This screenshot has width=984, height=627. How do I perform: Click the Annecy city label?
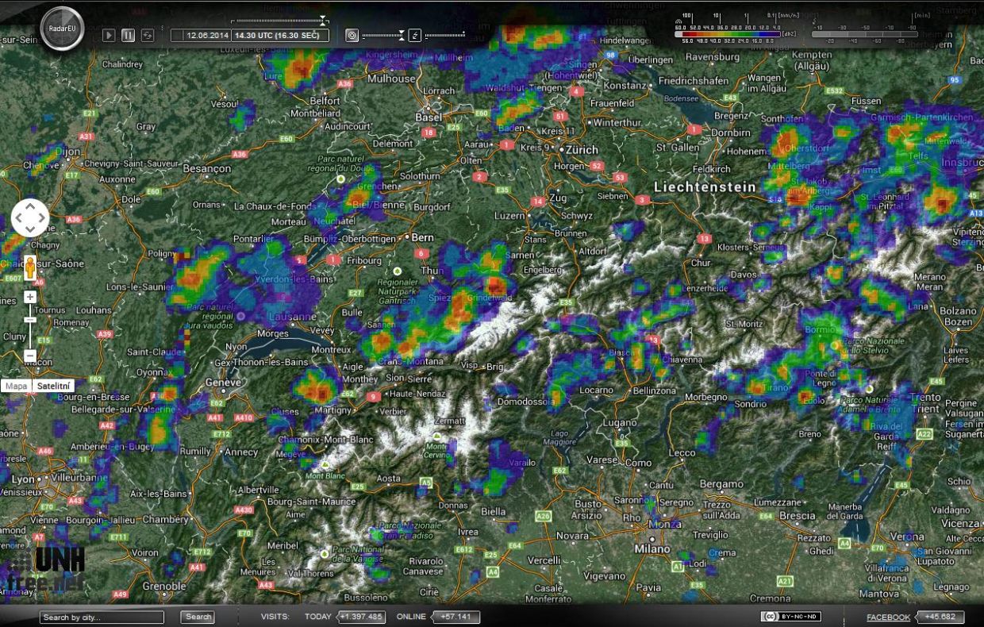241,452
